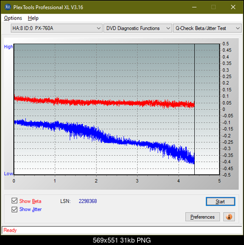Toggle the Show Beta checkbox
Screen dimensions: 244x245
coord(15,201)
